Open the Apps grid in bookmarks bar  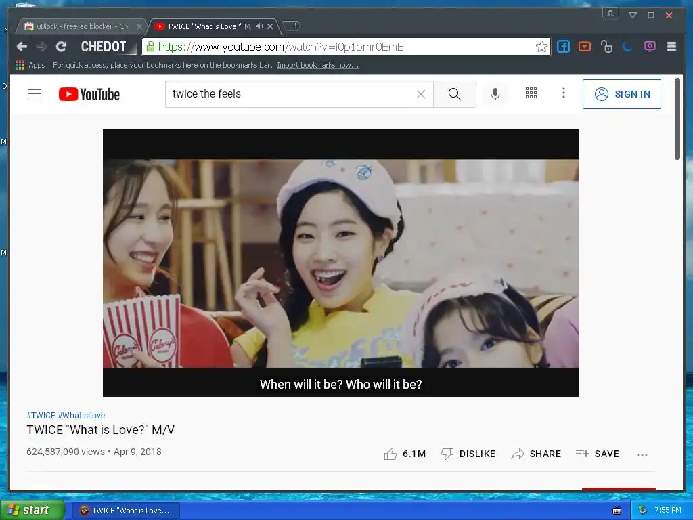coord(30,65)
